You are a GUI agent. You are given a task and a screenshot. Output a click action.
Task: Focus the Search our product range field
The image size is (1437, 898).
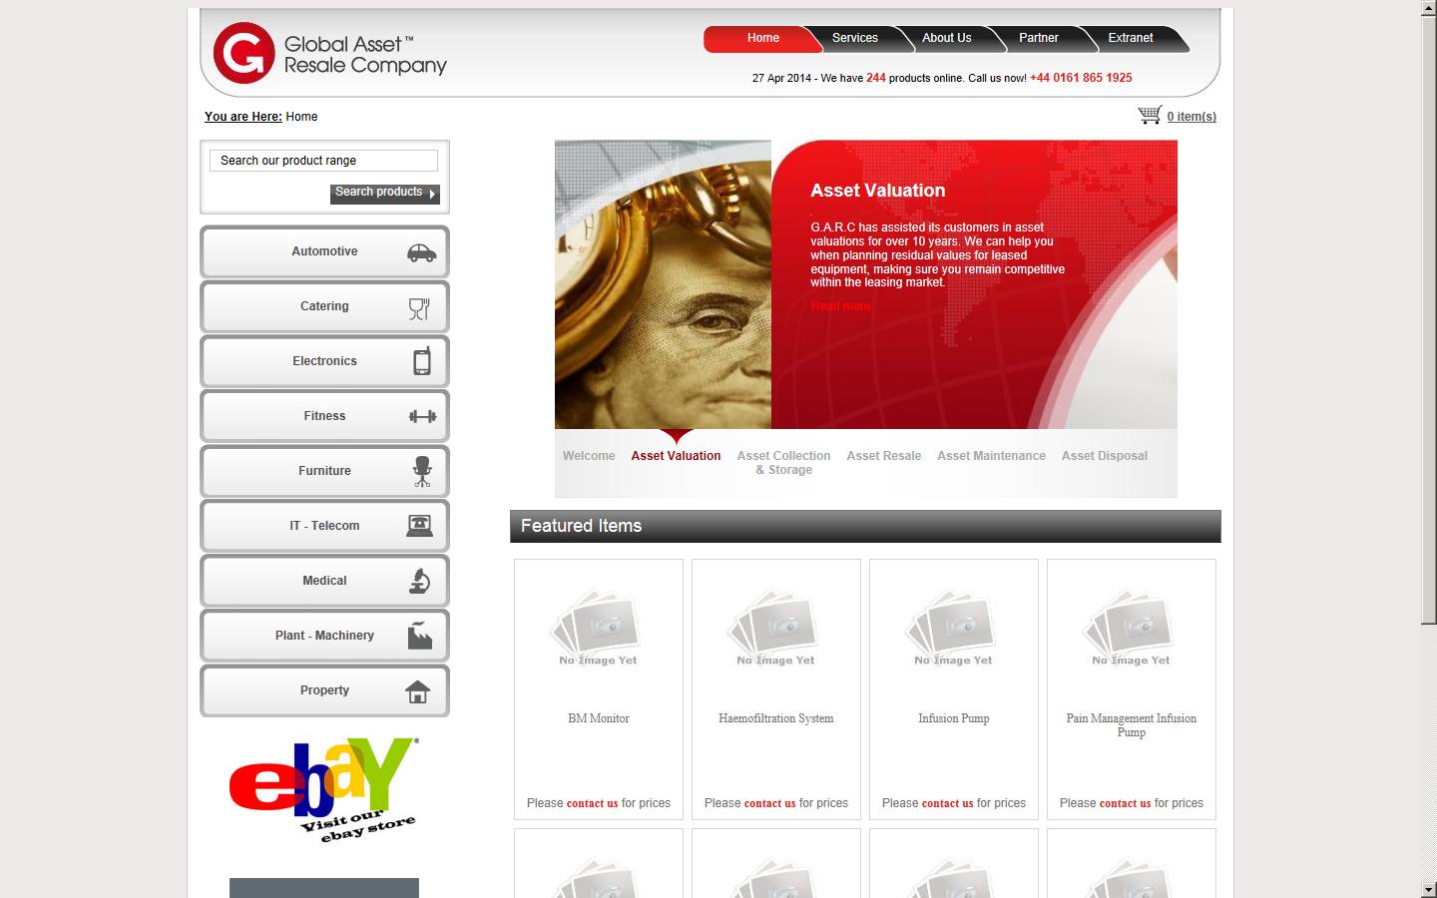coord(323,161)
